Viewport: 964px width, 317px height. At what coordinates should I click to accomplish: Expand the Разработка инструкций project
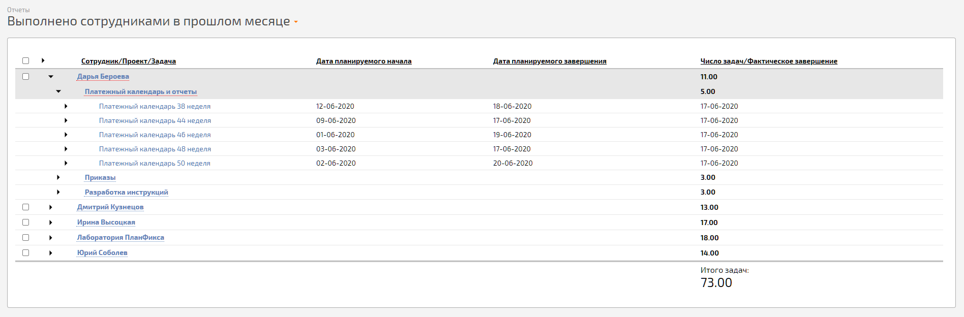(x=58, y=192)
